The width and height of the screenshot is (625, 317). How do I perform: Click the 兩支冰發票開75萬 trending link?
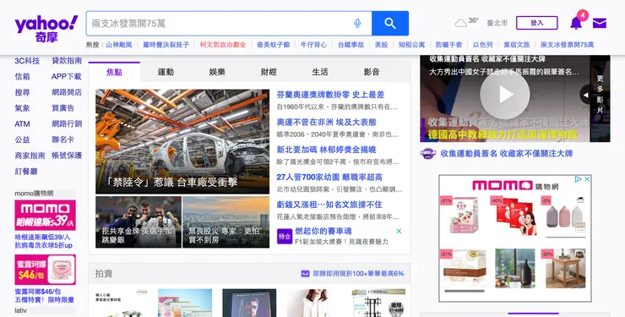click(568, 45)
